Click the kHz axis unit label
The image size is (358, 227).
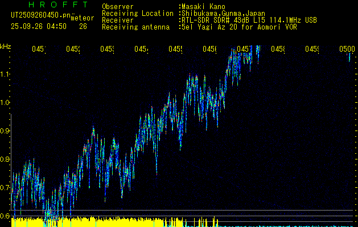[5, 47]
